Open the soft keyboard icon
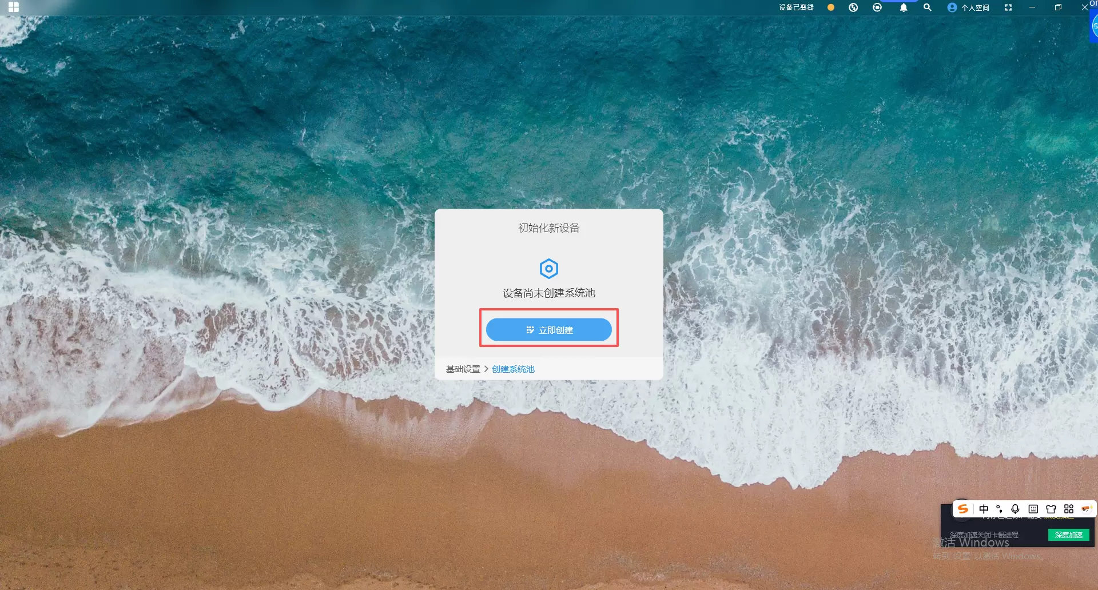The width and height of the screenshot is (1098, 590). pyautogui.click(x=1033, y=509)
